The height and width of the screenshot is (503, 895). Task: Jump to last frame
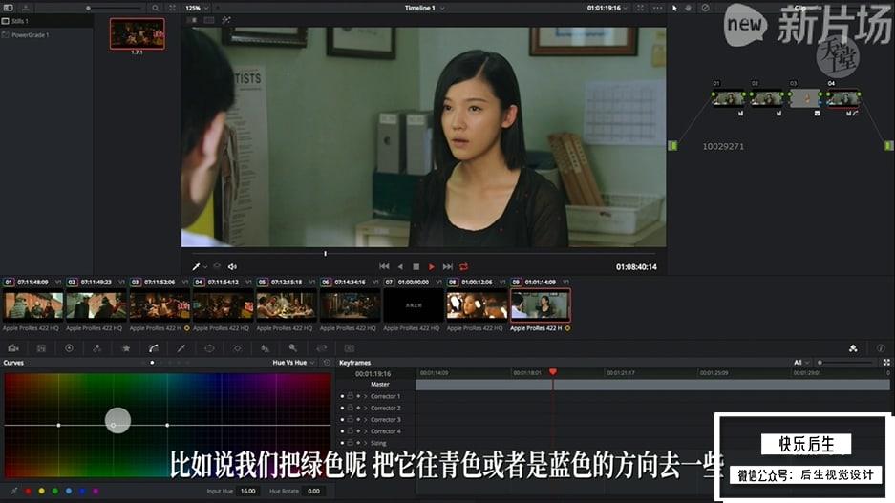click(447, 266)
